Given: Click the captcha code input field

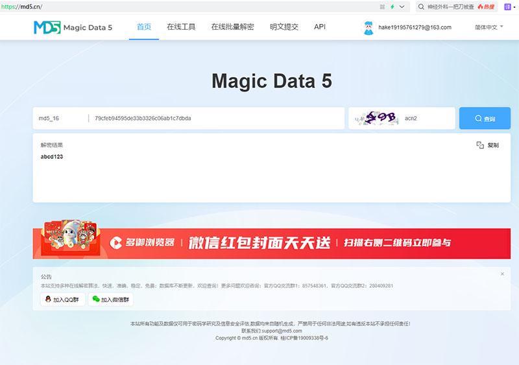Looking at the screenshot, I should tap(428, 118).
